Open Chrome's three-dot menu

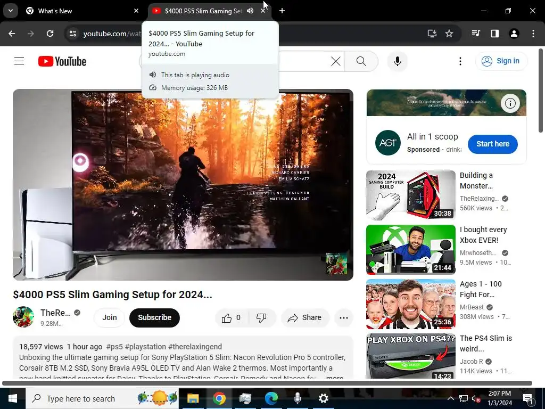pyautogui.click(x=533, y=34)
